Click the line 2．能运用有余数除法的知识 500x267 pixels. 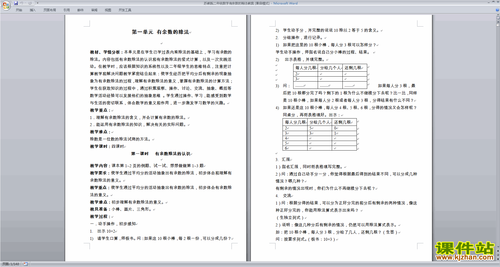pos(139,125)
